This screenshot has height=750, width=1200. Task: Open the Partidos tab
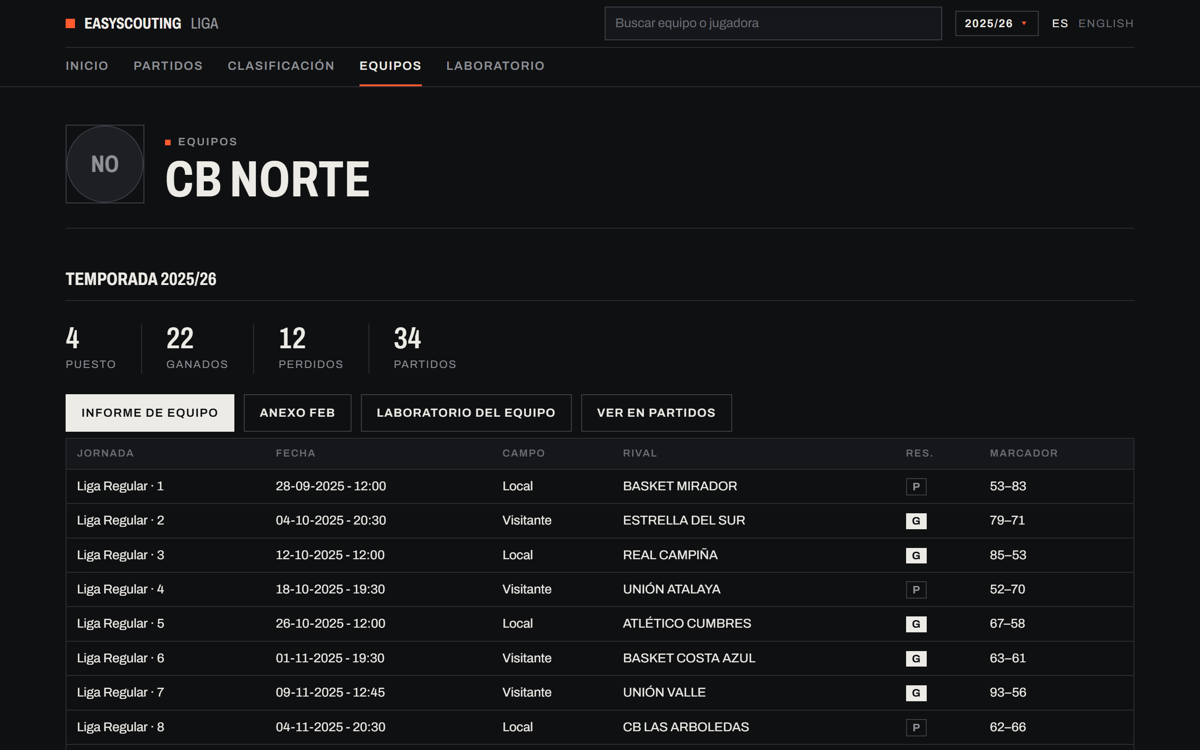168,66
